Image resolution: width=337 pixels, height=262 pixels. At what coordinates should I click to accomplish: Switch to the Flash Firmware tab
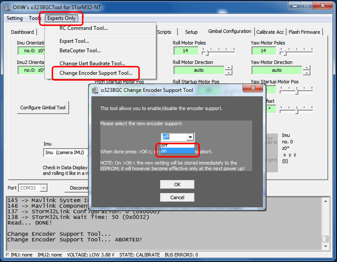click(304, 32)
